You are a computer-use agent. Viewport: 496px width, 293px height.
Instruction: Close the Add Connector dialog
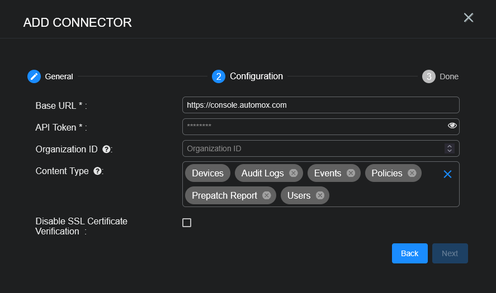point(469,18)
